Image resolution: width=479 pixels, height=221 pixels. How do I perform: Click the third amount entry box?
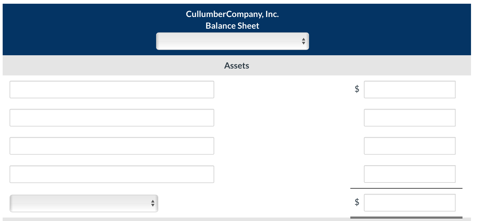(x=410, y=146)
